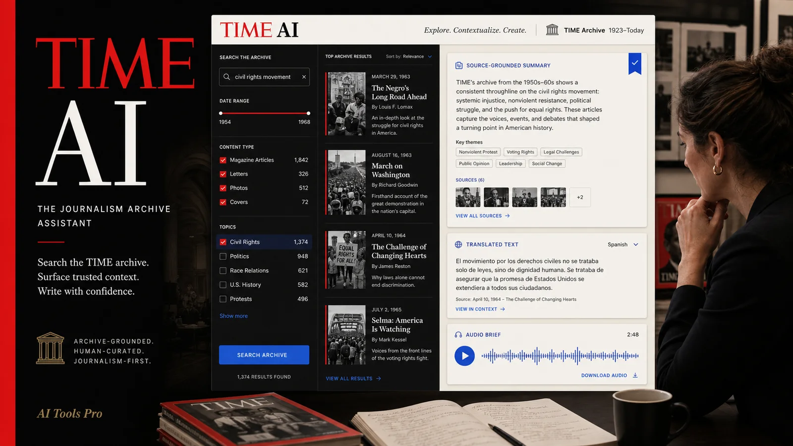Click the 2:48 audio duration
Viewport: 793px width, 446px height.
[633, 334]
